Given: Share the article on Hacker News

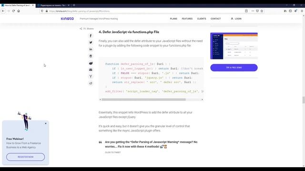Looking at the screenshot, I should [91, 76].
